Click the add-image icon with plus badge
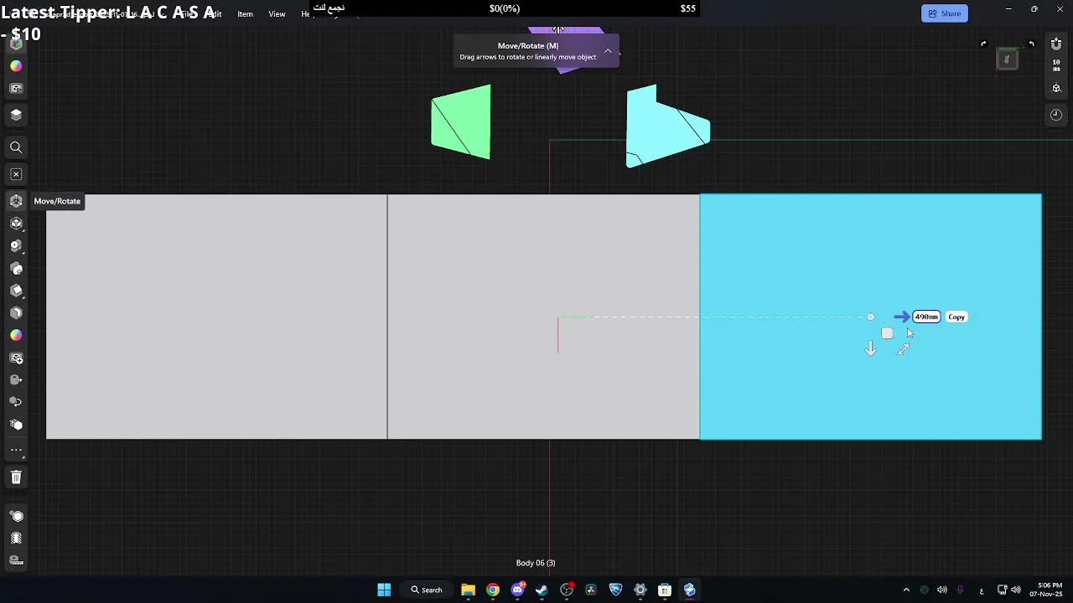Image resolution: width=1073 pixels, height=603 pixels. pos(16,358)
